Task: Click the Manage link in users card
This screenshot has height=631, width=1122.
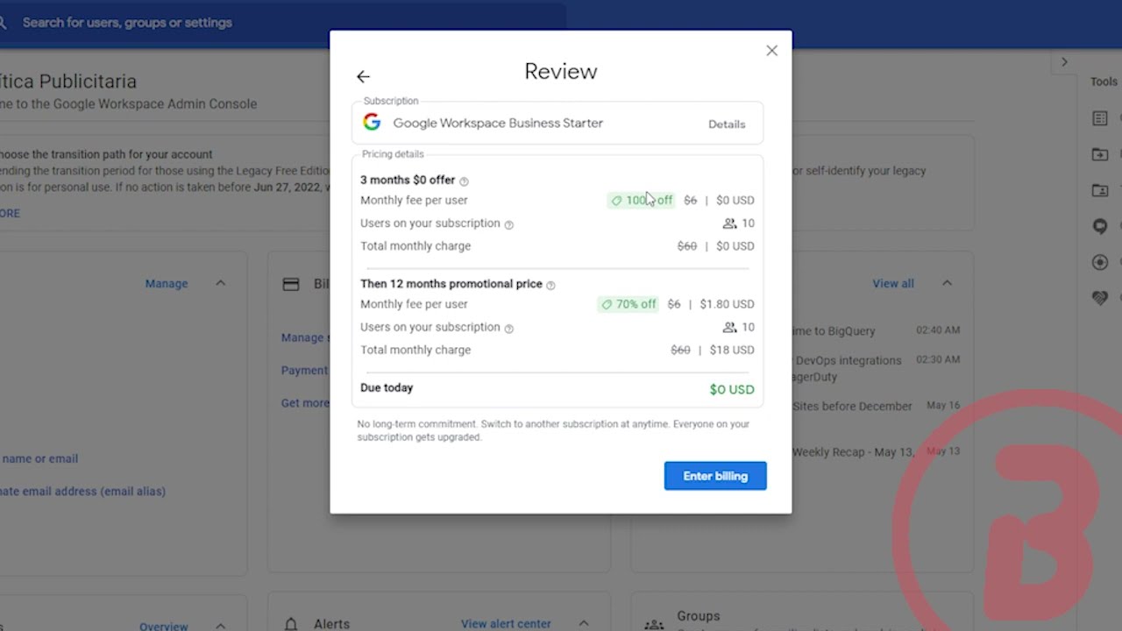Action: coord(167,284)
